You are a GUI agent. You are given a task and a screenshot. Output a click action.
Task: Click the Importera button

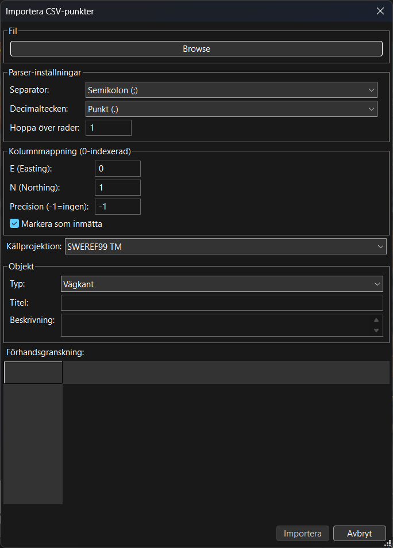pos(303,533)
